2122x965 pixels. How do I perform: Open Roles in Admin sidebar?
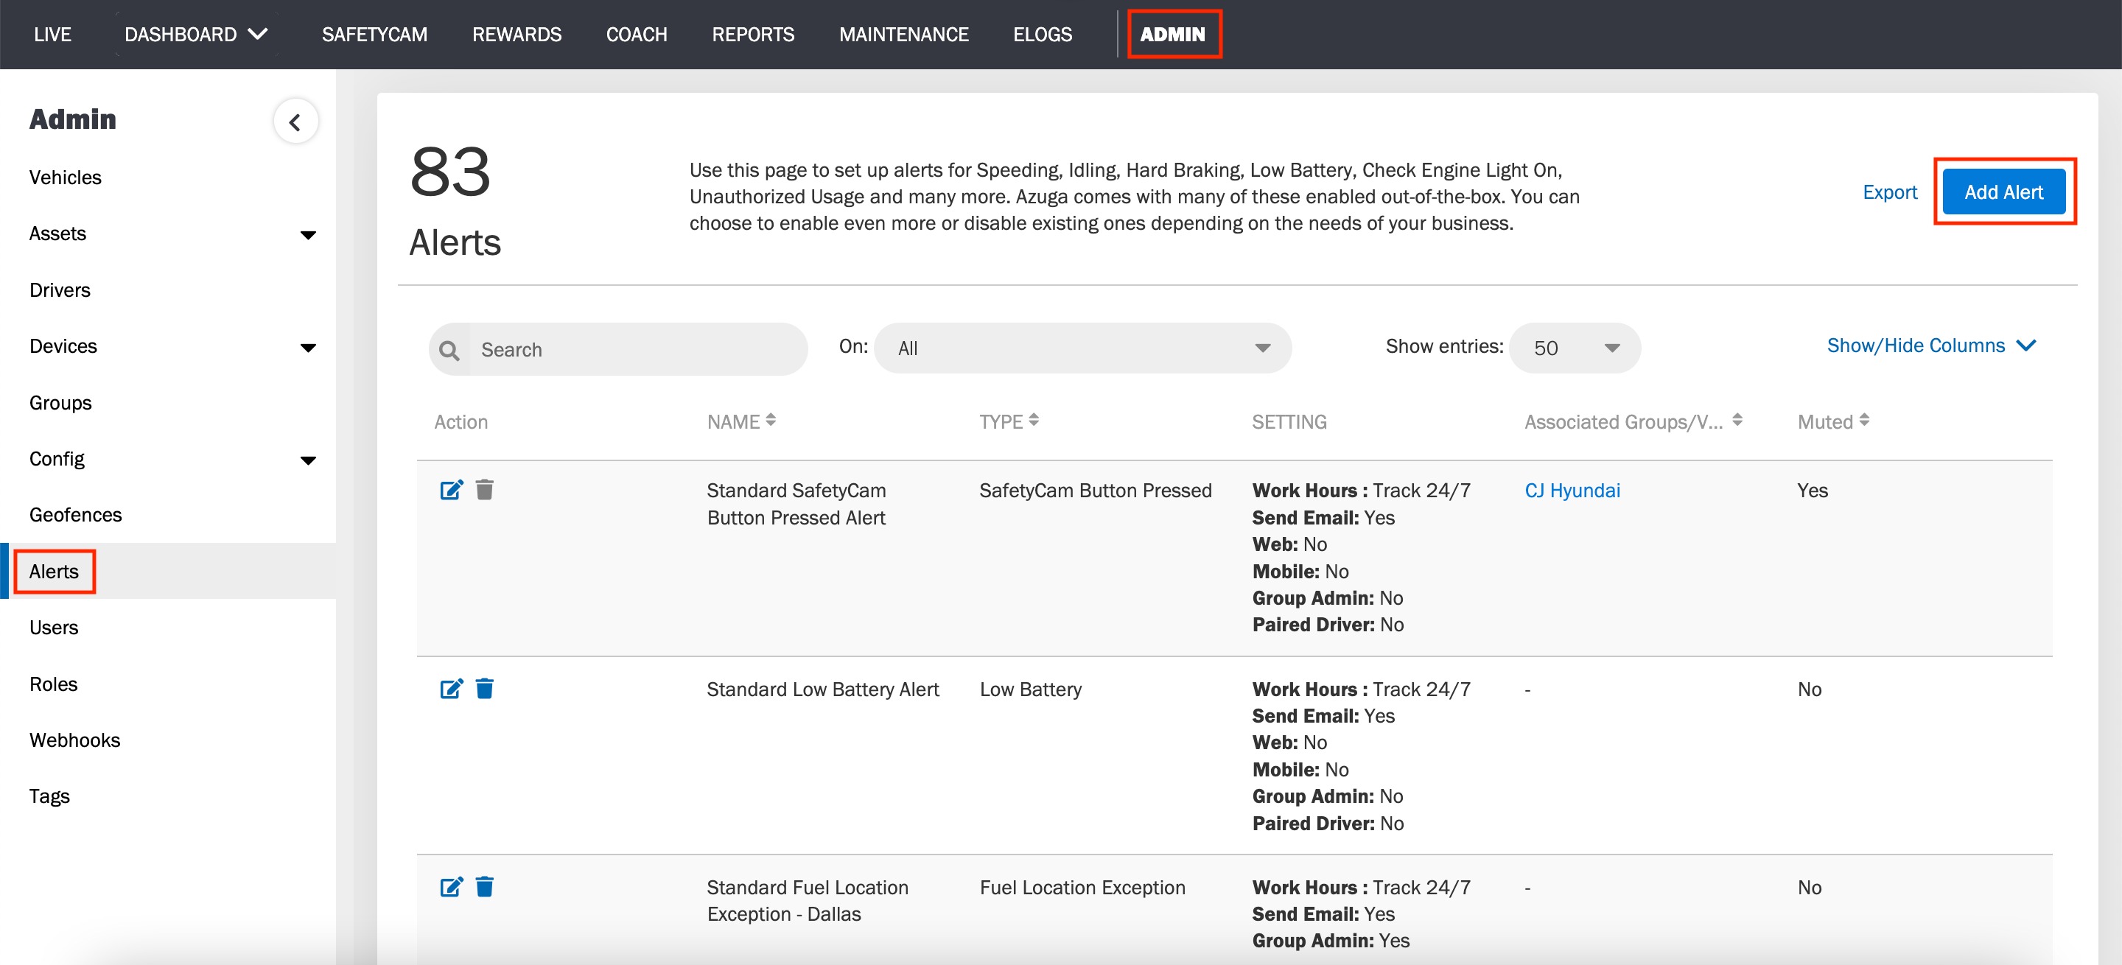[53, 684]
